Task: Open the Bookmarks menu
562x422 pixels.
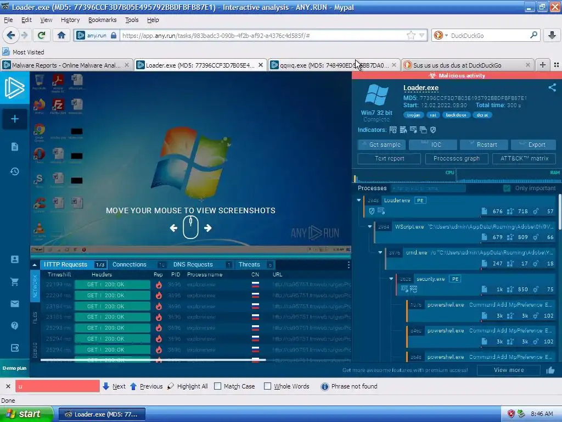Action: tap(102, 20)
